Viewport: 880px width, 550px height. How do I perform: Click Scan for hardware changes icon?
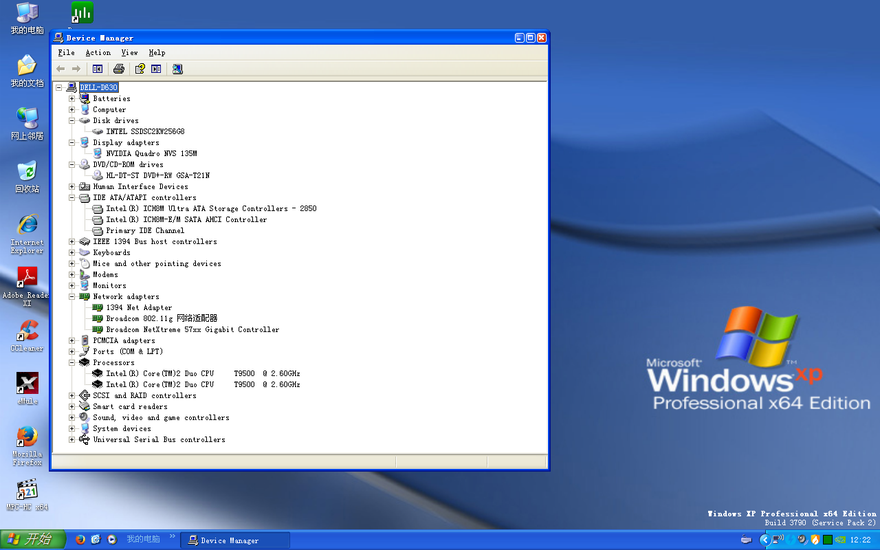point(178,69)
